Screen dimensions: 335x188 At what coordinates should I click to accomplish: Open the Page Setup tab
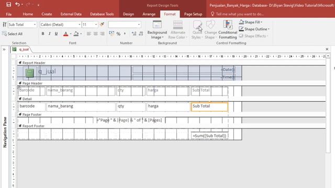[193, 14]
